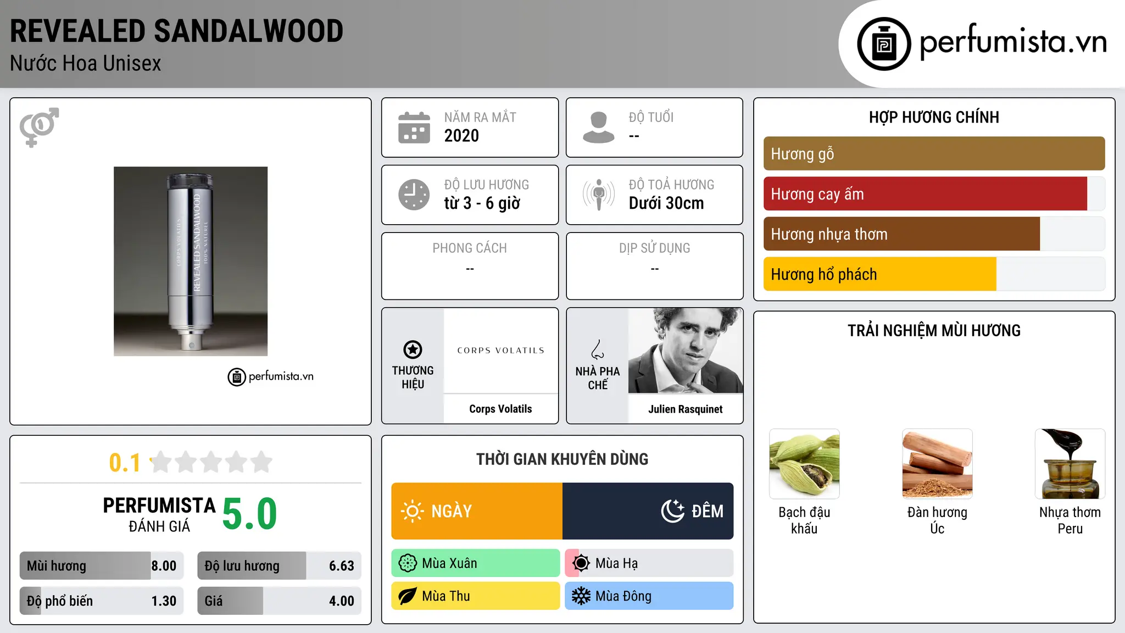Click the Mùi hương 8.00 score bar
Screen dimensions: 1125x633
click(x=102, y=566)
